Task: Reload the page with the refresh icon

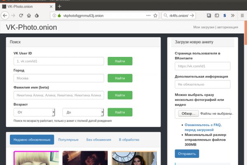Action: pos(21,16)
